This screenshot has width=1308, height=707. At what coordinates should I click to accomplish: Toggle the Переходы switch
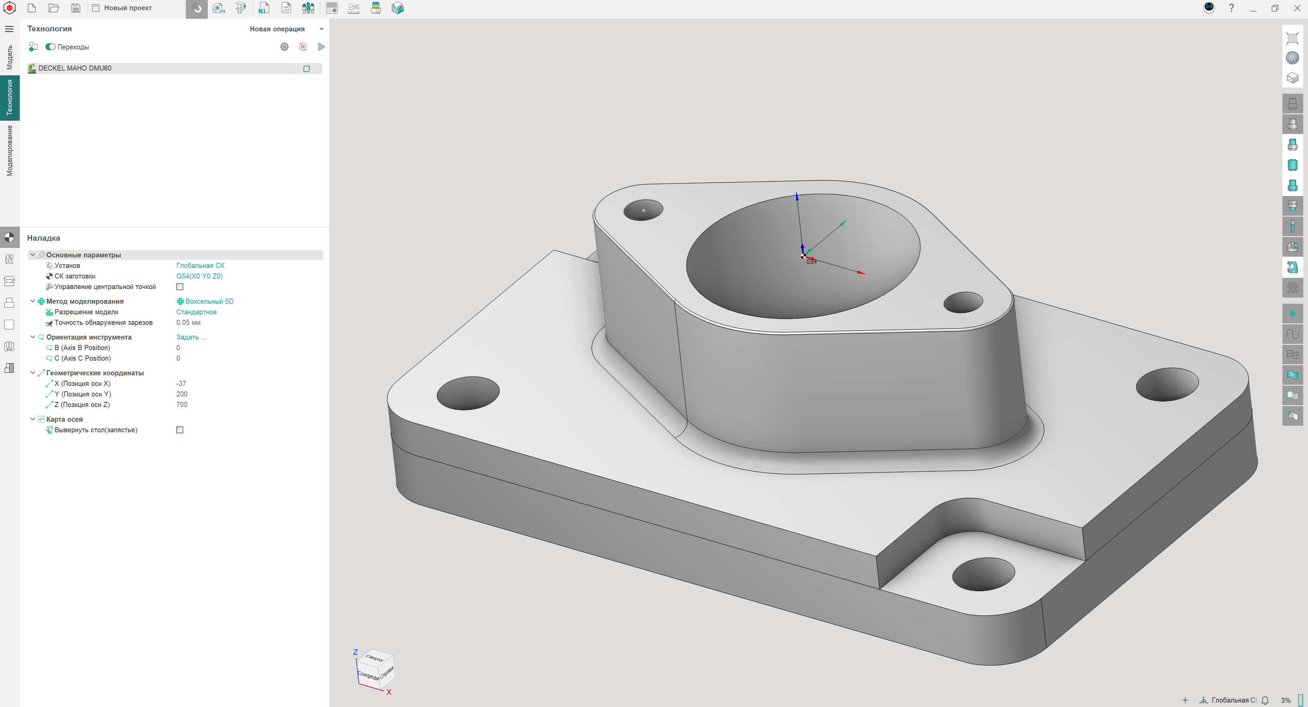pos(50,47)
